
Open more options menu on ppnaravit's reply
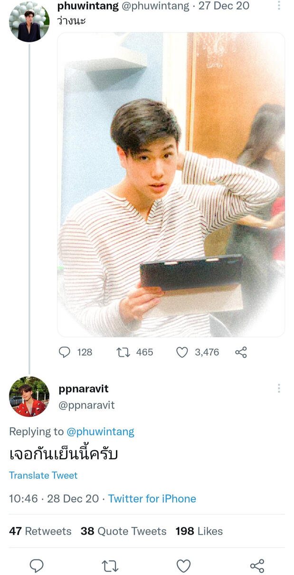click(x=279, y=388)
